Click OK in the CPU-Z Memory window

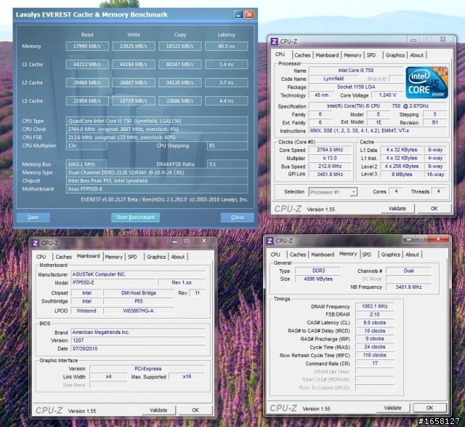pos(429,407)
